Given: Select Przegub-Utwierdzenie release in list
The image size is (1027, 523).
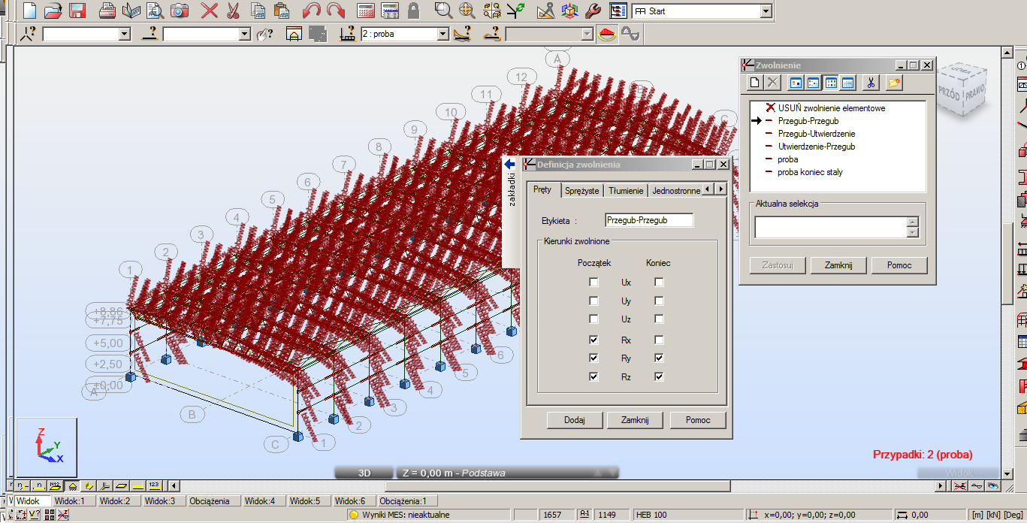Looking at the screenshot, I should click(x=816, y=134).
